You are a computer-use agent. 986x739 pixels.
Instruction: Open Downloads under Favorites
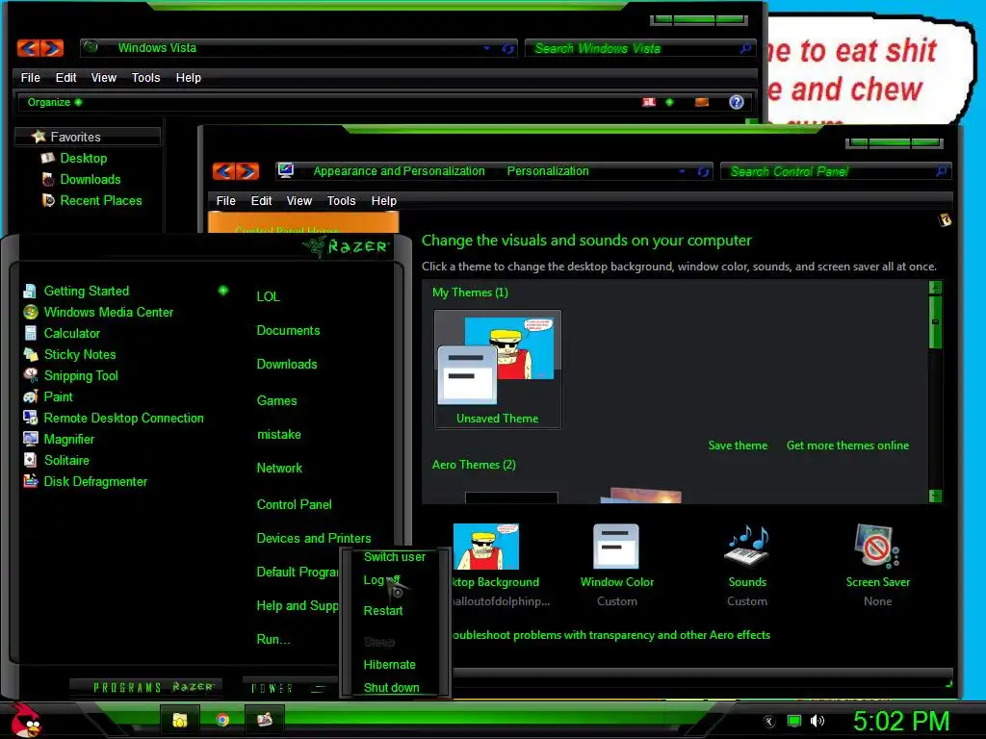90,180
